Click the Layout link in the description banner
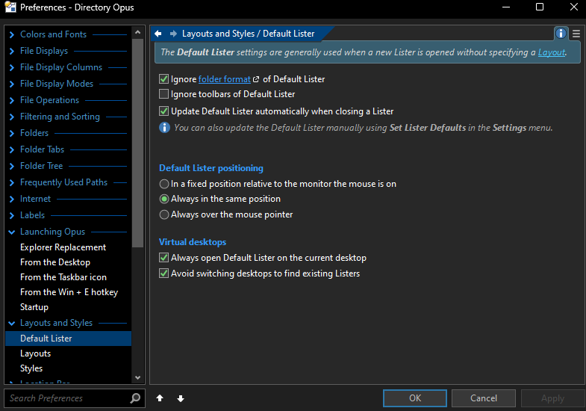586x411 pixels. click(x=551, y=52)
